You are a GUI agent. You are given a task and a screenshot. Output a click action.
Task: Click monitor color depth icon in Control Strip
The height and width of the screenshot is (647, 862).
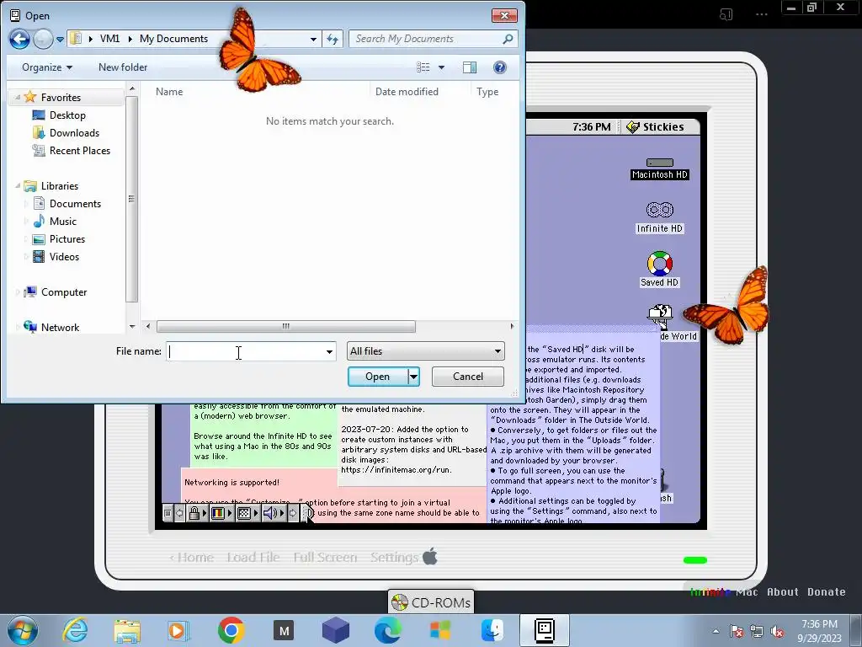pos(218,513)
